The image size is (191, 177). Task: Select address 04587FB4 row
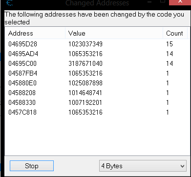97,73
